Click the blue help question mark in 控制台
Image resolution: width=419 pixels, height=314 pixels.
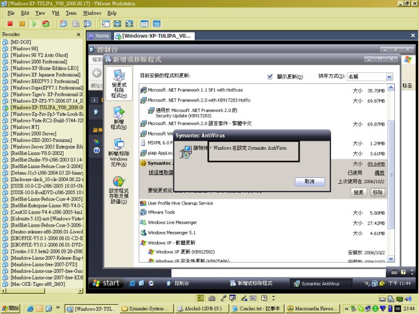tap(97, 150)
